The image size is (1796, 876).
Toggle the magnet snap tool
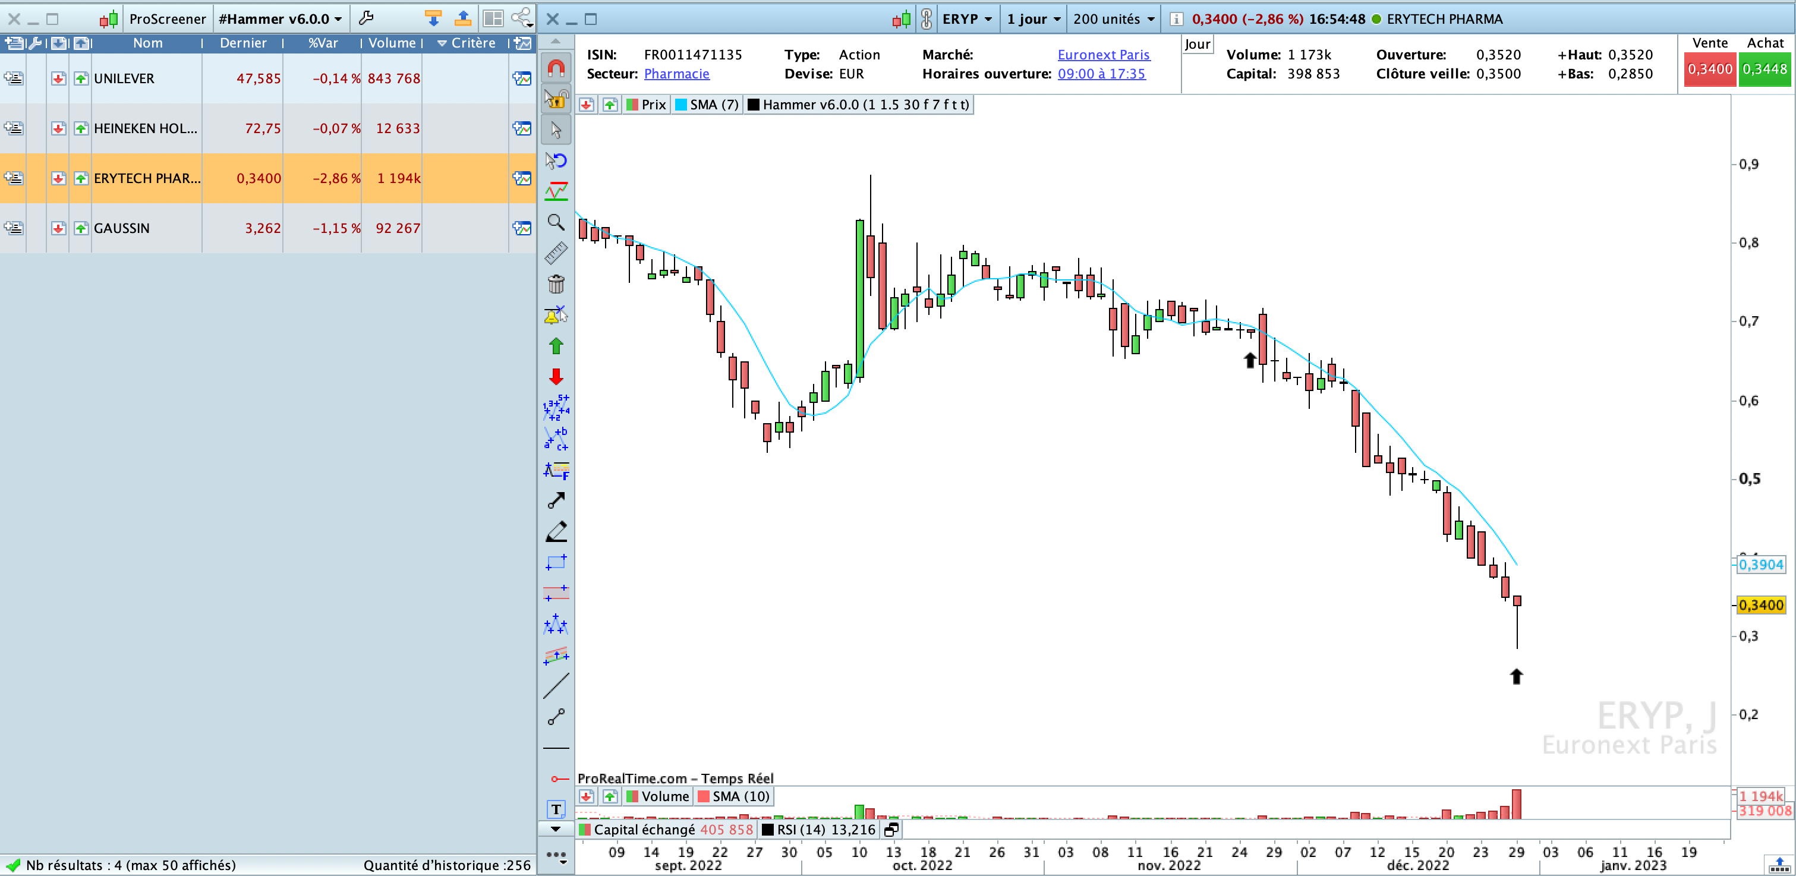coord(556,68)
